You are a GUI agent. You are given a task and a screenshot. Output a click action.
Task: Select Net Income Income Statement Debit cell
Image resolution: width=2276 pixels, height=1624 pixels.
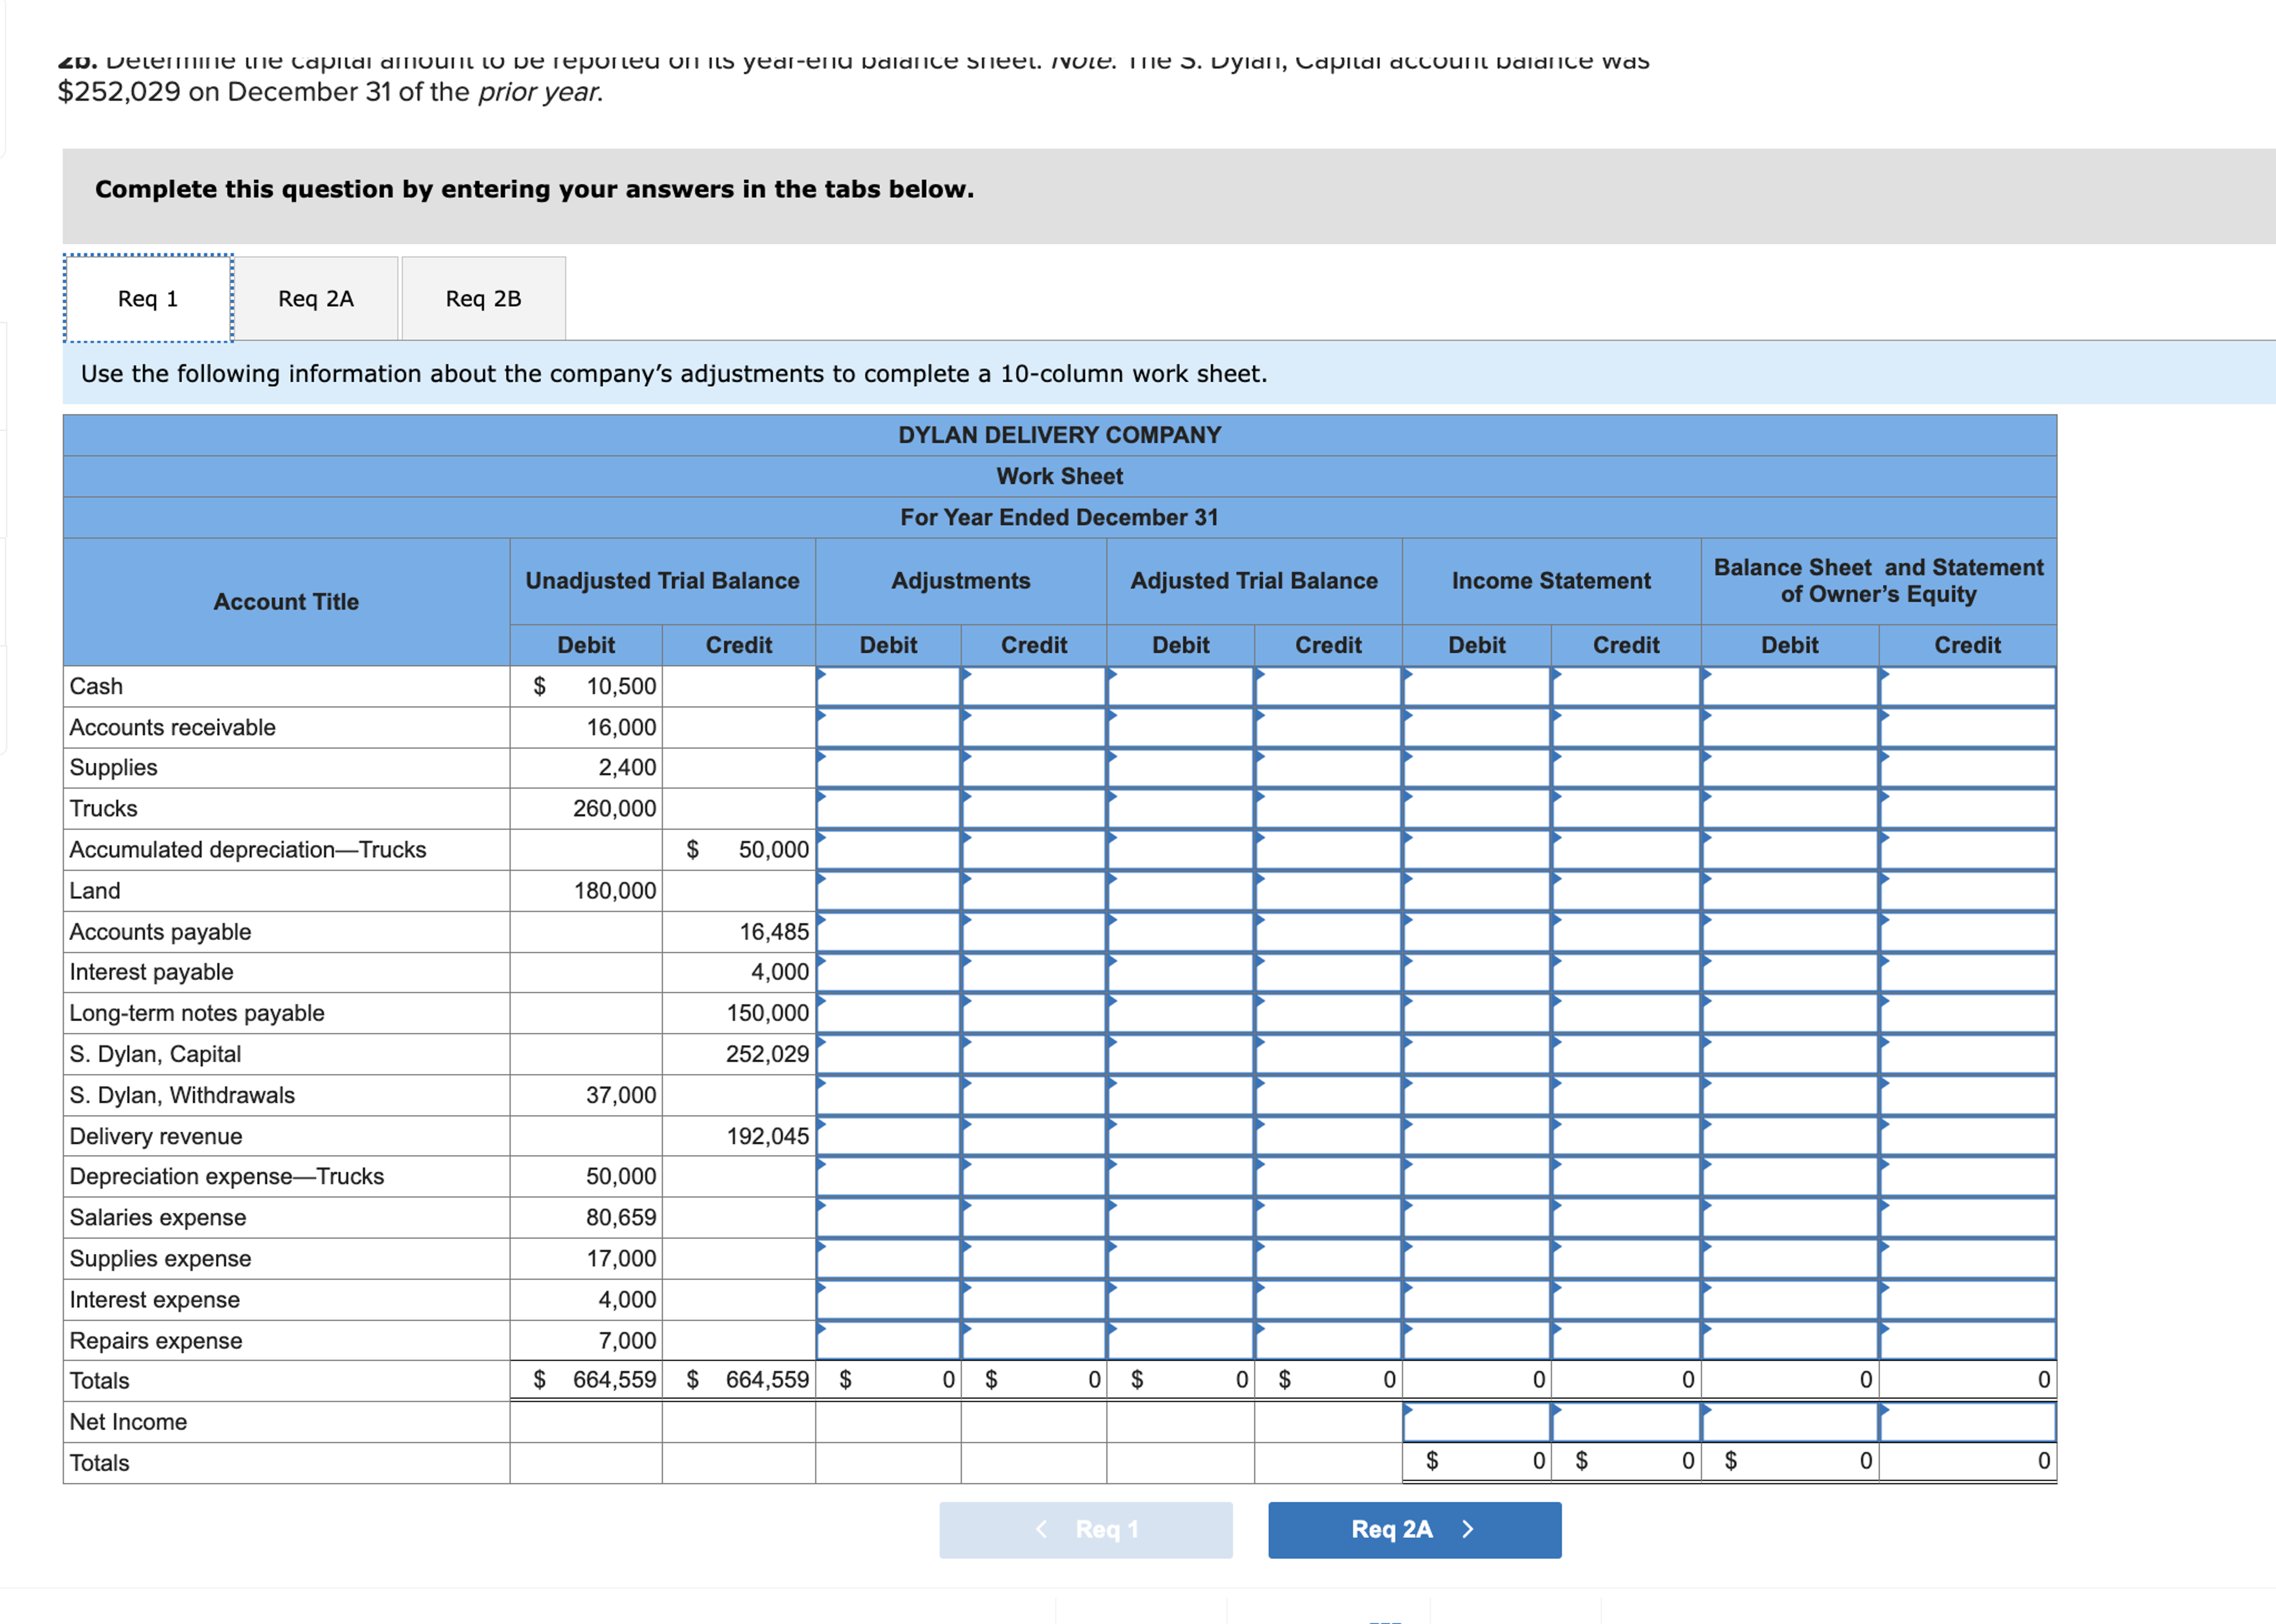pos(1477,1421)
